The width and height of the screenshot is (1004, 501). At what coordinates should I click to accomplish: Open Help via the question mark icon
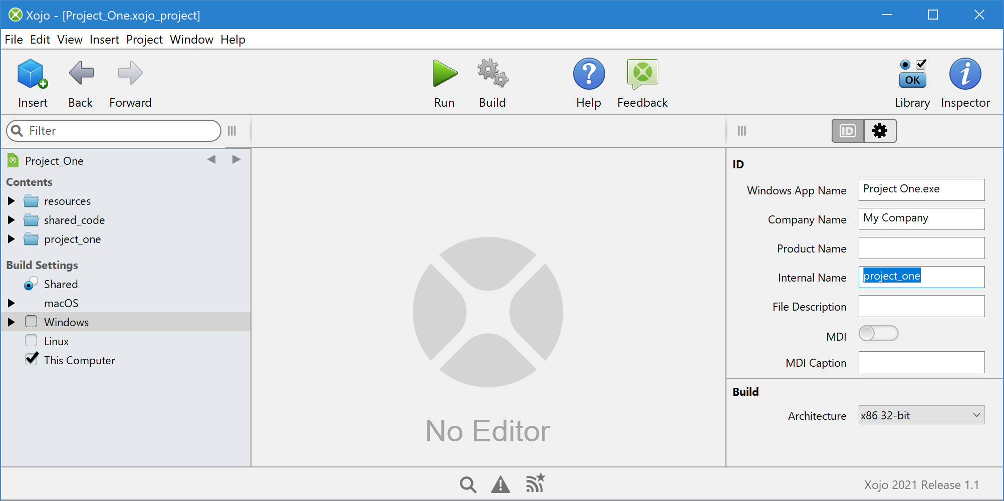pyautogui.click(x=589, y=74)
